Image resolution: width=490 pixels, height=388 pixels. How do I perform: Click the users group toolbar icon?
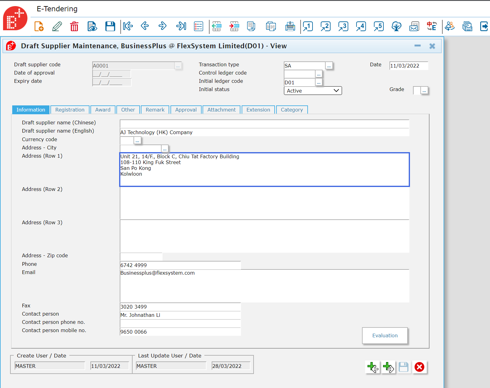(450, 26)
